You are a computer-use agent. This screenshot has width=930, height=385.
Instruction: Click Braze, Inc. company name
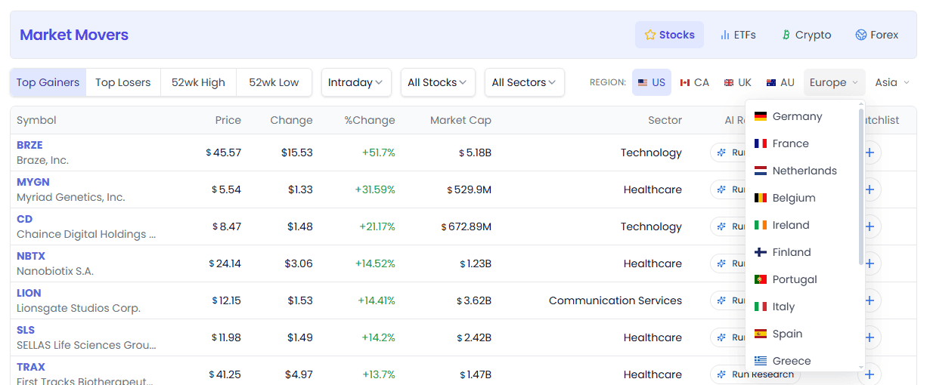click(x=42, y=160)
